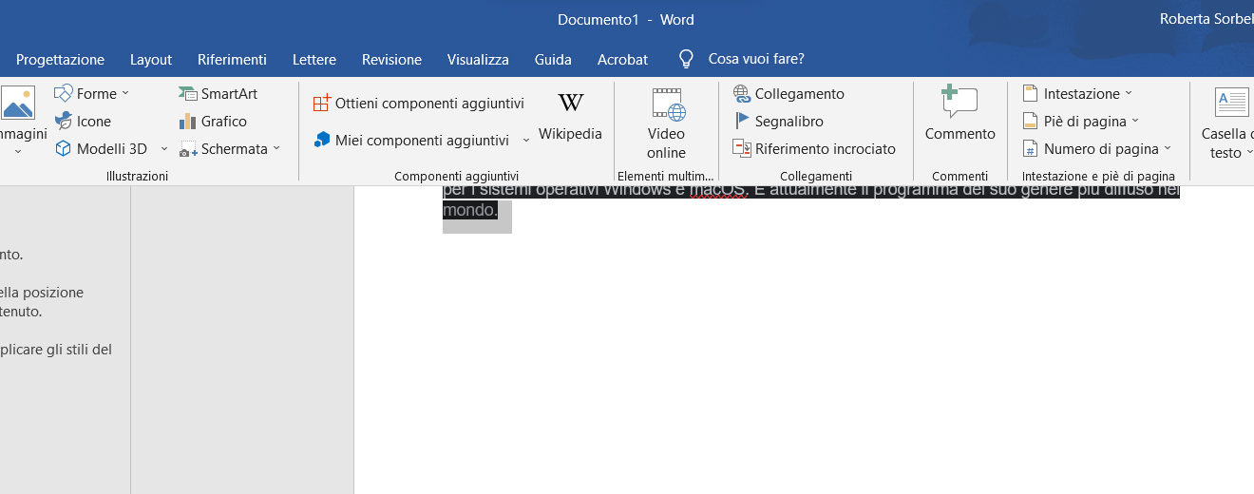Image resolution: width=1254 pixels, height=494 pixels.
Task: Open the Lettere tab
Action: (x=314, y=59)
